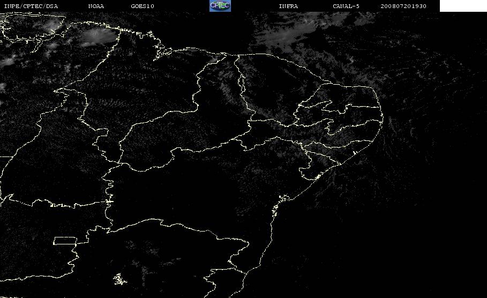Select the GOES10 satellite label
This screenshot has height=298, width=487.
click(x=143, y=6)
